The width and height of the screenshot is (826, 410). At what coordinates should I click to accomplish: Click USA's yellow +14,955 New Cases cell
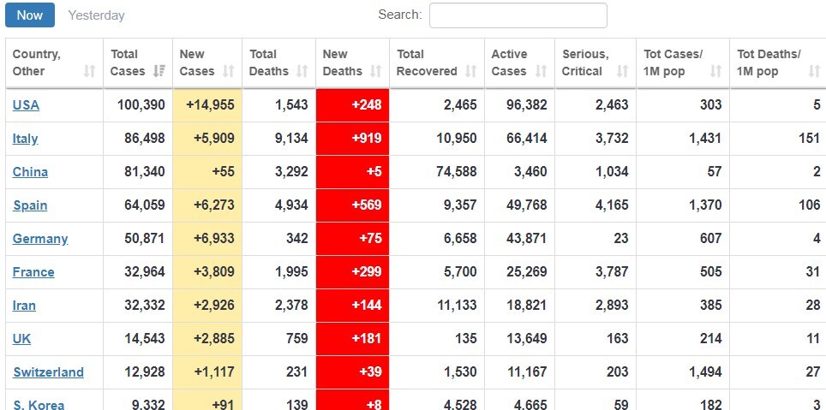(207, 105)
